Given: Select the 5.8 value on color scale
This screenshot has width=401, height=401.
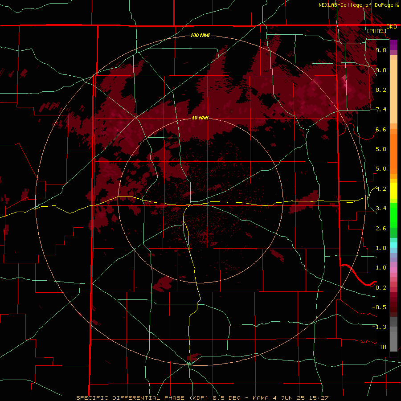Looking at the screenshot, I should click(x=381, y=149).
